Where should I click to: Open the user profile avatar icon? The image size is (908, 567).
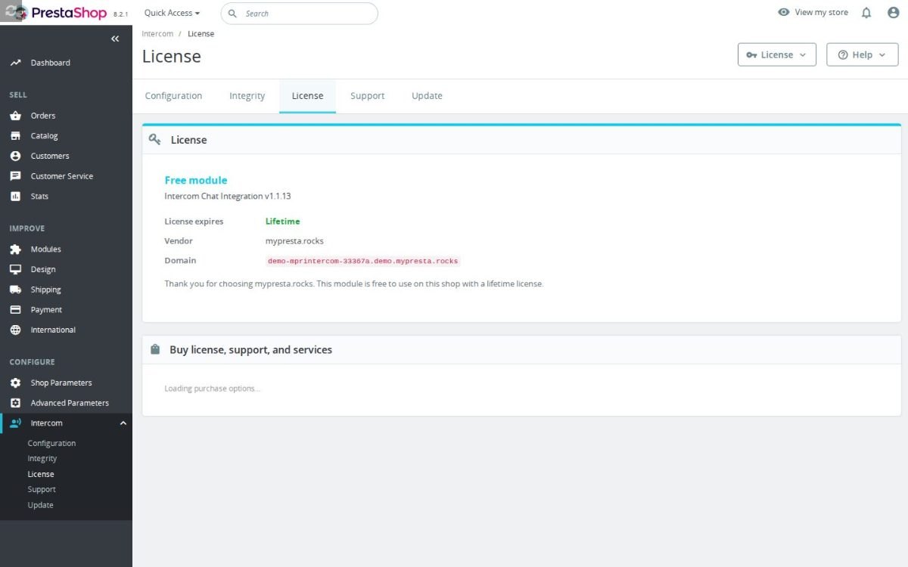(x=893, y=13)
